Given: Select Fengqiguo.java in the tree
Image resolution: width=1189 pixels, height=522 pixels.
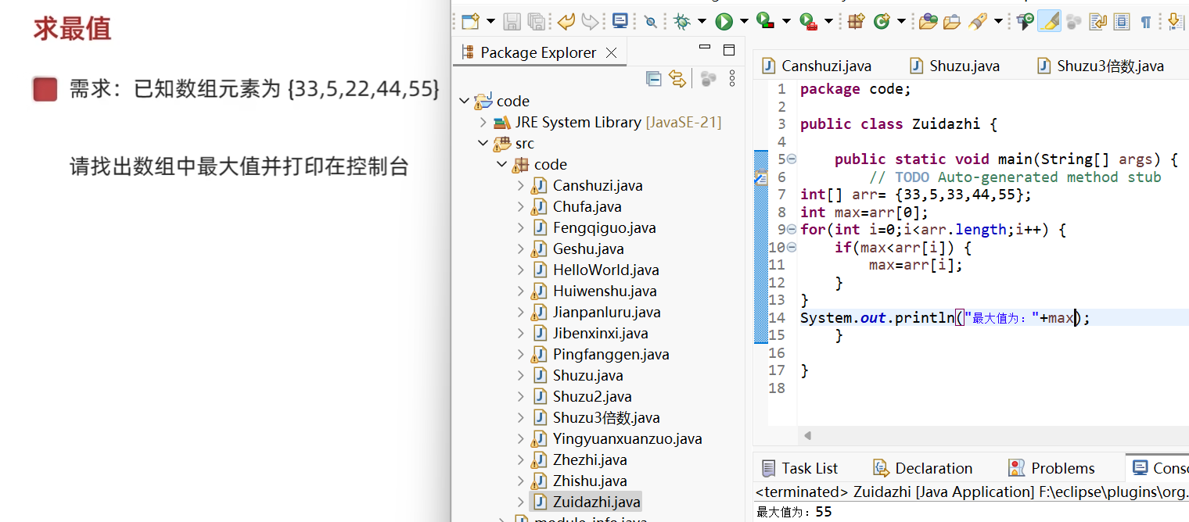Looking at the screenshot, I should 604,227.
